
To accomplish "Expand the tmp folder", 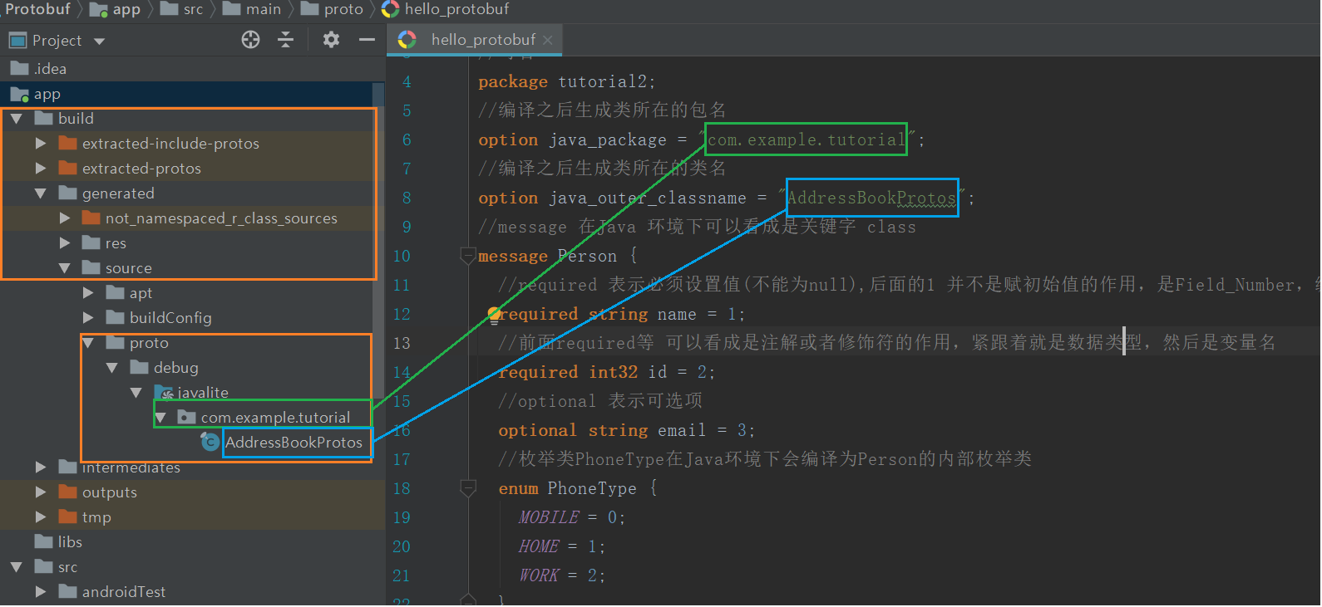I will (40, 517).
